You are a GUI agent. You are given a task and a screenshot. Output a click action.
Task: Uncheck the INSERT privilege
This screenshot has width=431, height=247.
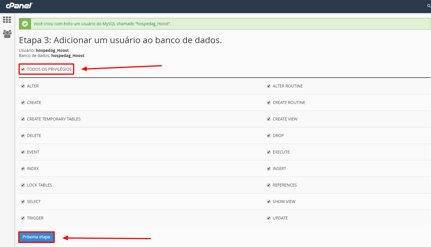click(269, 169)
